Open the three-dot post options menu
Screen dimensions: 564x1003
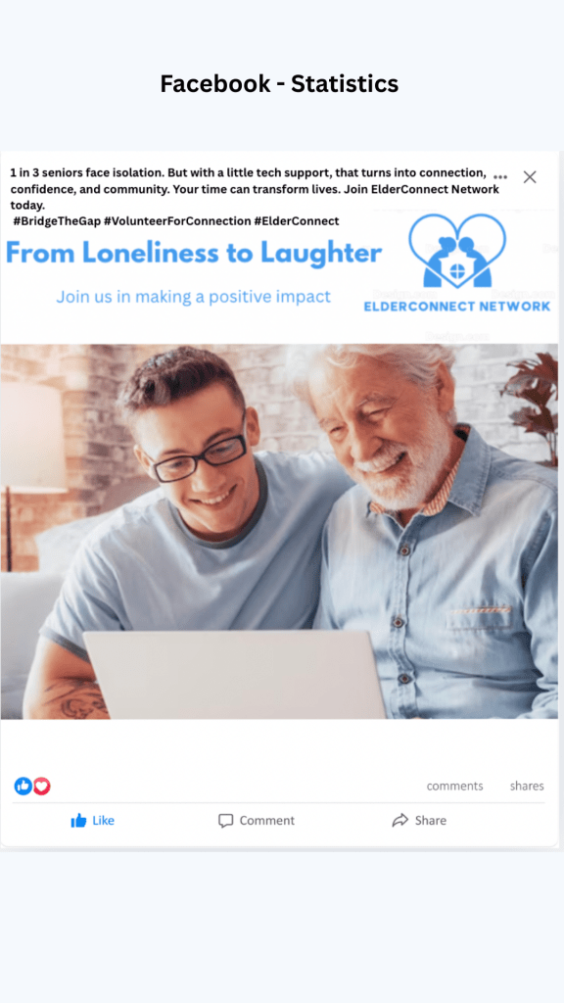pos(500,177)
